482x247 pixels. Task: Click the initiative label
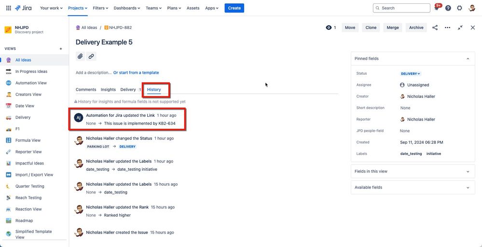(x=433, y=153)
